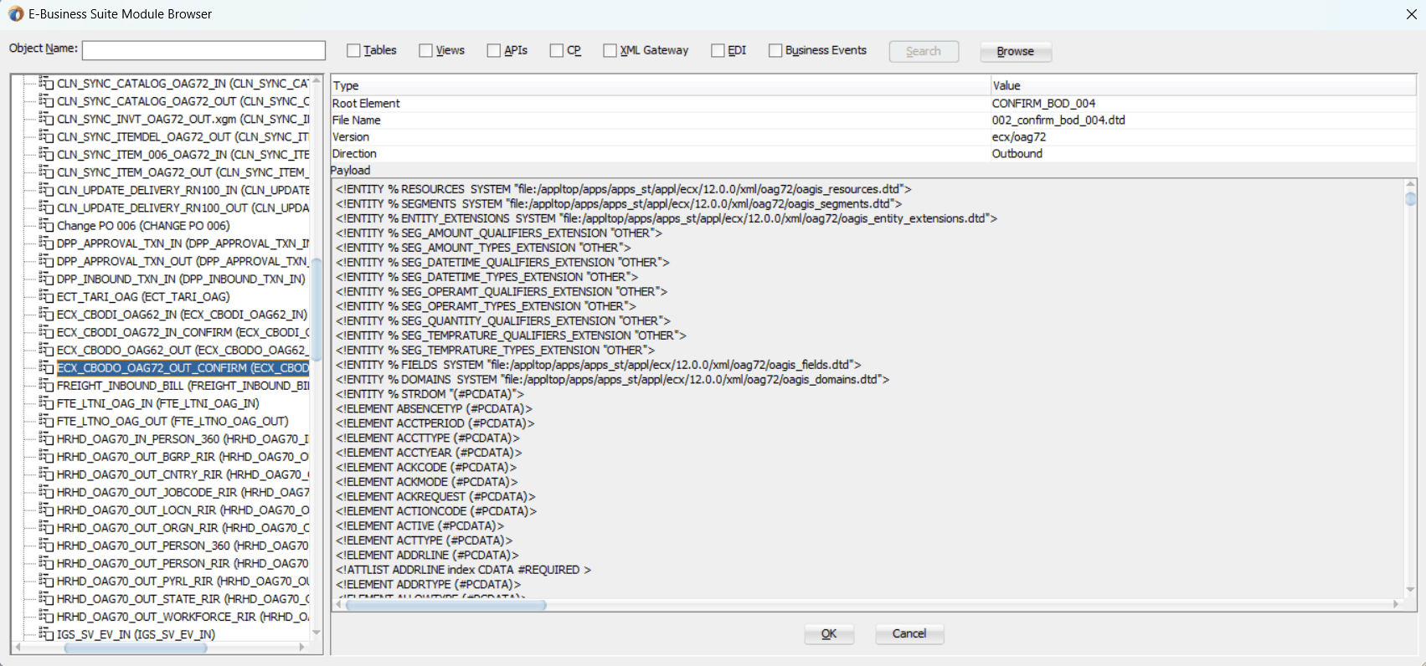Check the EDI filter

[718, 51]
